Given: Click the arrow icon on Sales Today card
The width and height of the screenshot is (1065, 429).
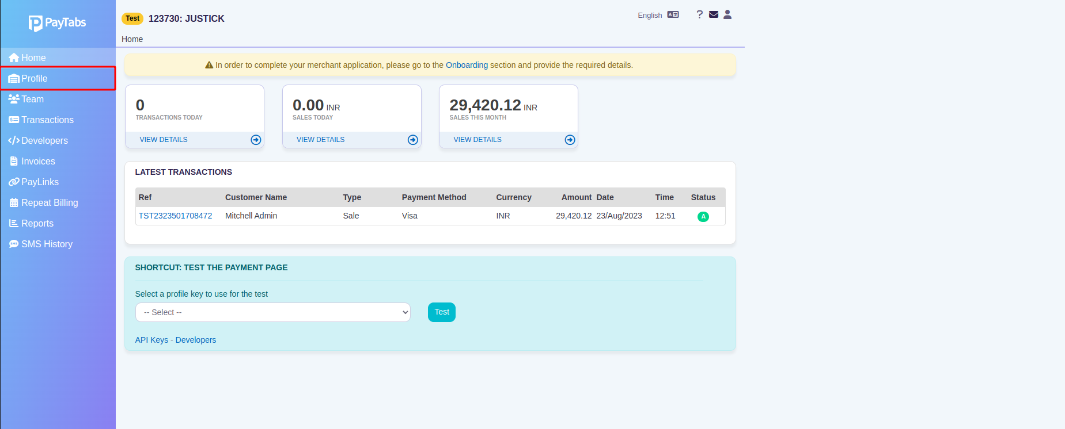Looking at the screenshot, I should 413,140.
